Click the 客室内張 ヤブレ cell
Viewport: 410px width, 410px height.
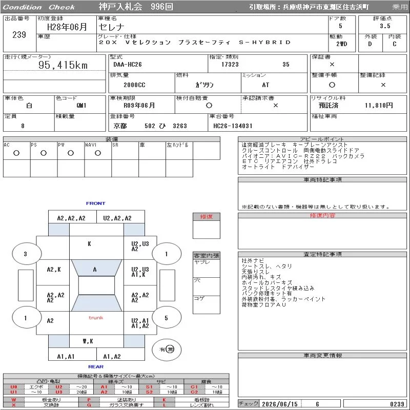pos(207,268)
